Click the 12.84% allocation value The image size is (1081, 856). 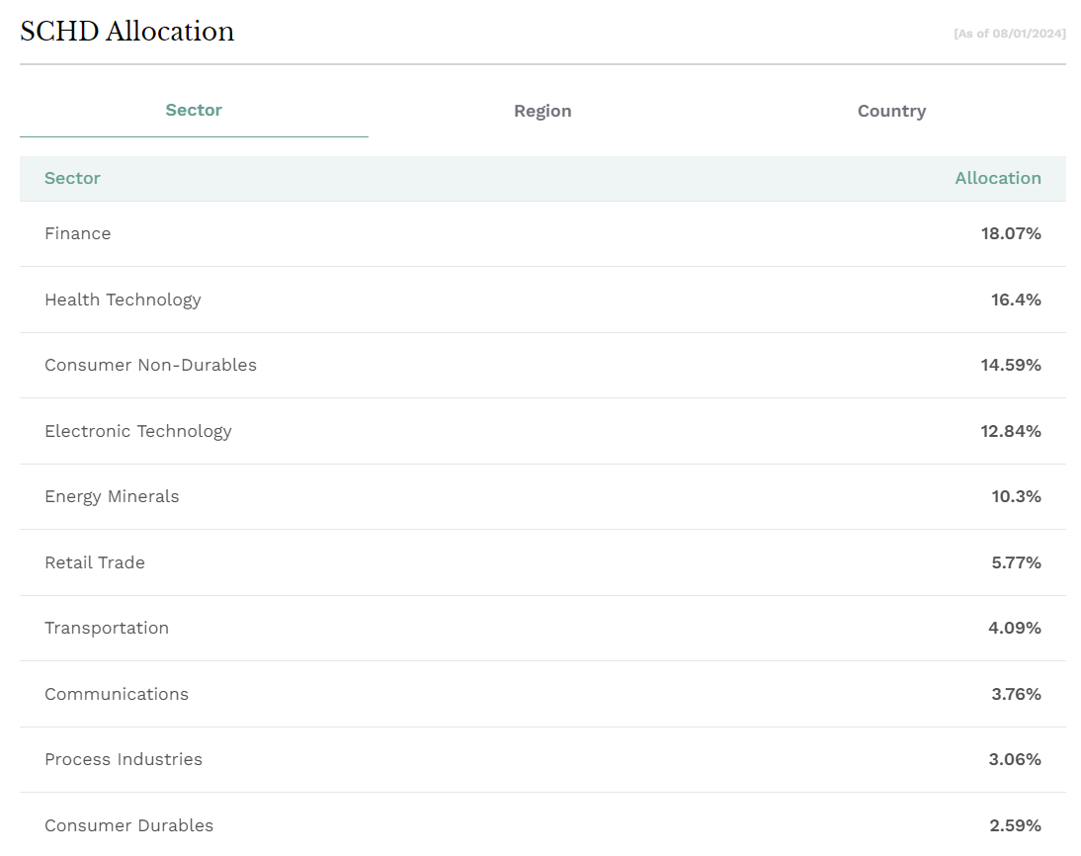pos(1011,431)
